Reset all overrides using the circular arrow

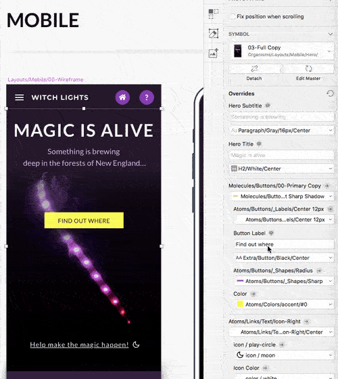[330, 93]
